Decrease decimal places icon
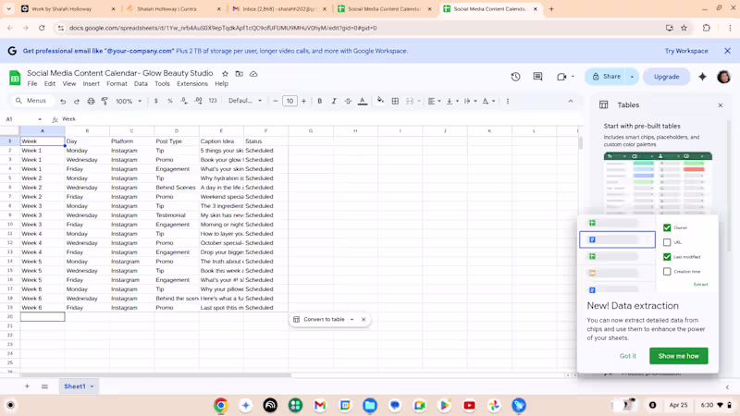The height and width of the screenshot is (416, 740). point(184,101)
